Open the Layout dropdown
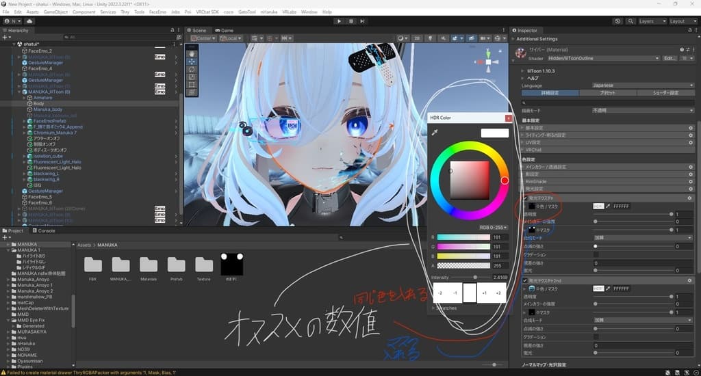The width and height of the screenshot is (701, 376). pos(683,21)
